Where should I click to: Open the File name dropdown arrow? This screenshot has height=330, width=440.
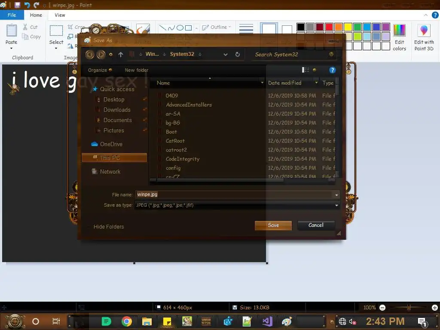(336, 195)
